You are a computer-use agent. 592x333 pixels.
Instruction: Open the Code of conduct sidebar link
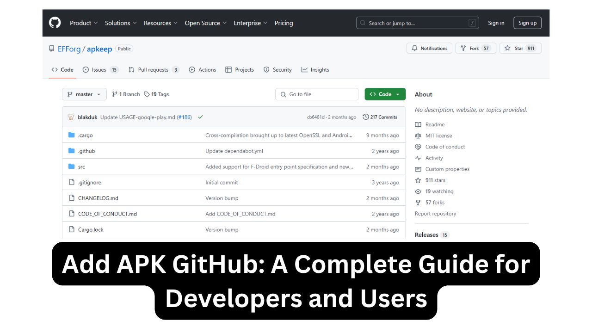pyautogui.click(x=440, y=147)
